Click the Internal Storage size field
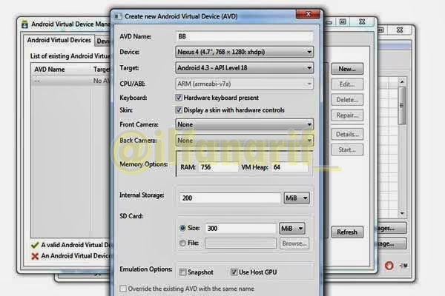This screenshot has width=445, height=296. point(230,198)
